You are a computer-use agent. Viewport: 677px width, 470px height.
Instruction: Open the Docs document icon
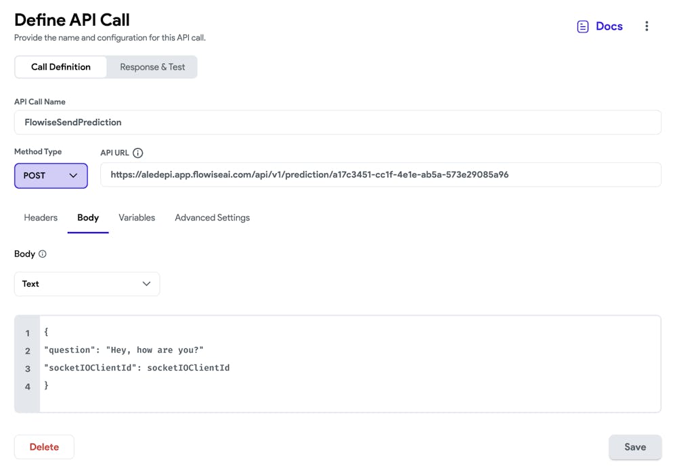582,26
